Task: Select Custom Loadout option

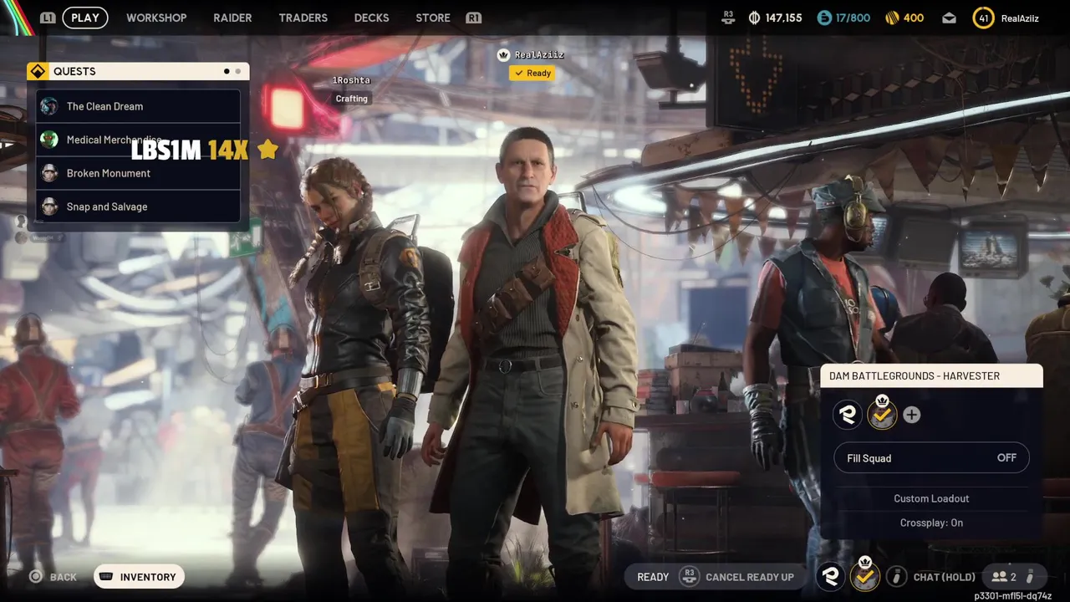Action: click(931, 498)
